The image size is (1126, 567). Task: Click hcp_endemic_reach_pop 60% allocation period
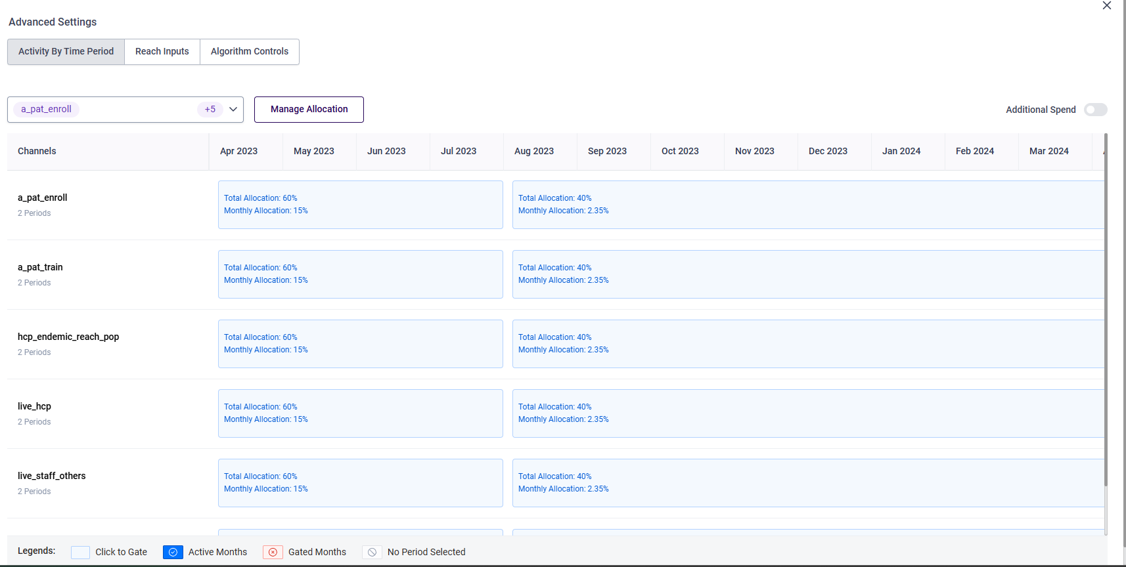(360, 344)
